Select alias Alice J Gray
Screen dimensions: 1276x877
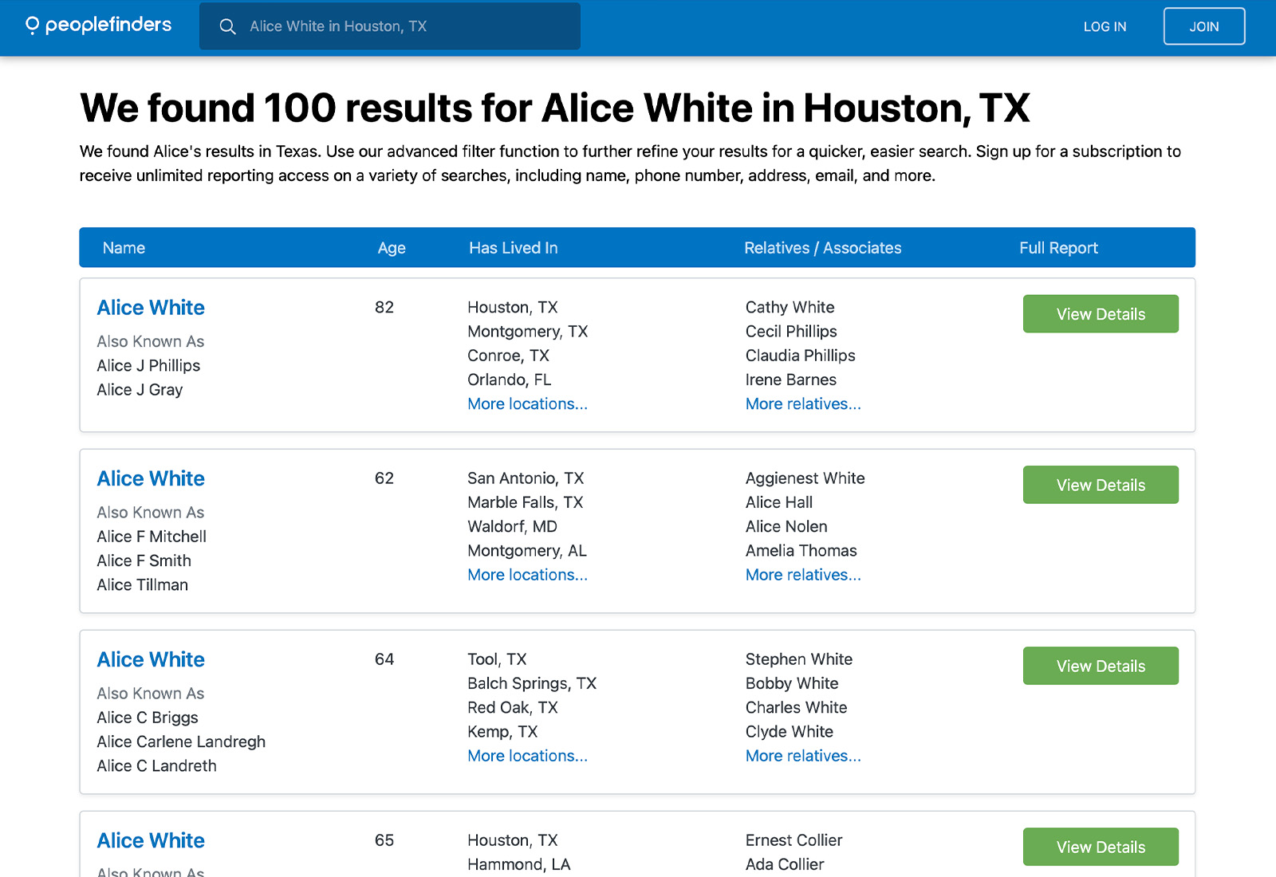tap(140, 390)
